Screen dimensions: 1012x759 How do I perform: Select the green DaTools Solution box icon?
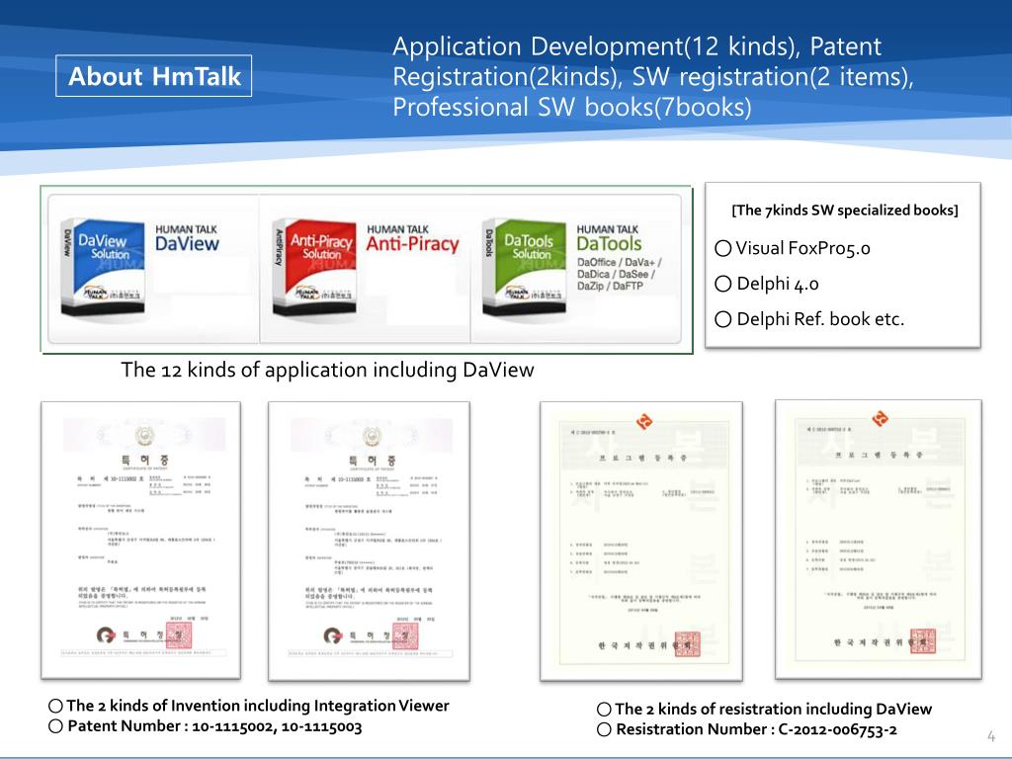point(525,268)
